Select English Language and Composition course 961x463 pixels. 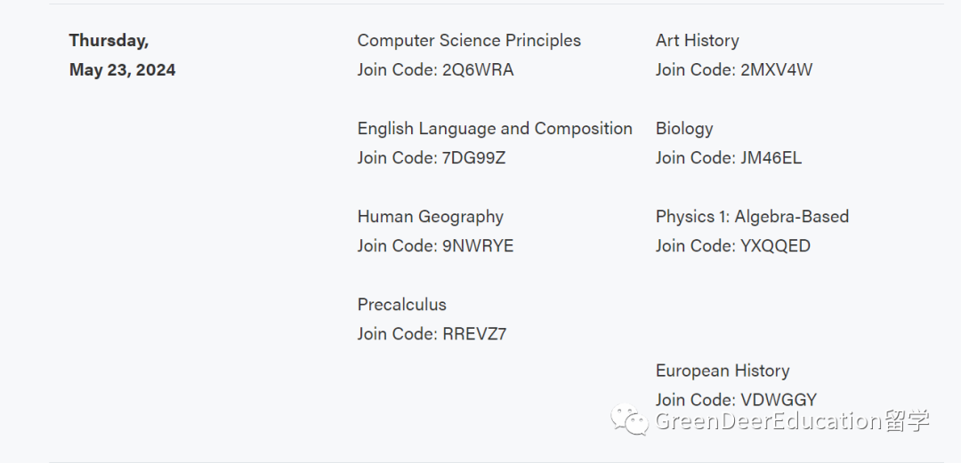coord(495,129)
